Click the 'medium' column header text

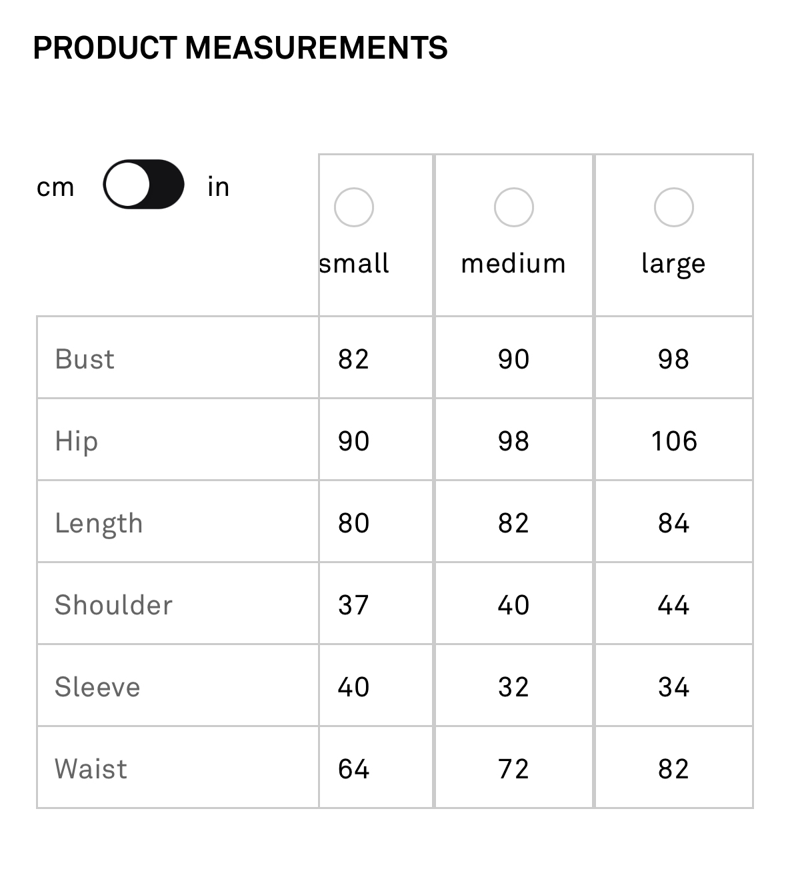(513, 263)
